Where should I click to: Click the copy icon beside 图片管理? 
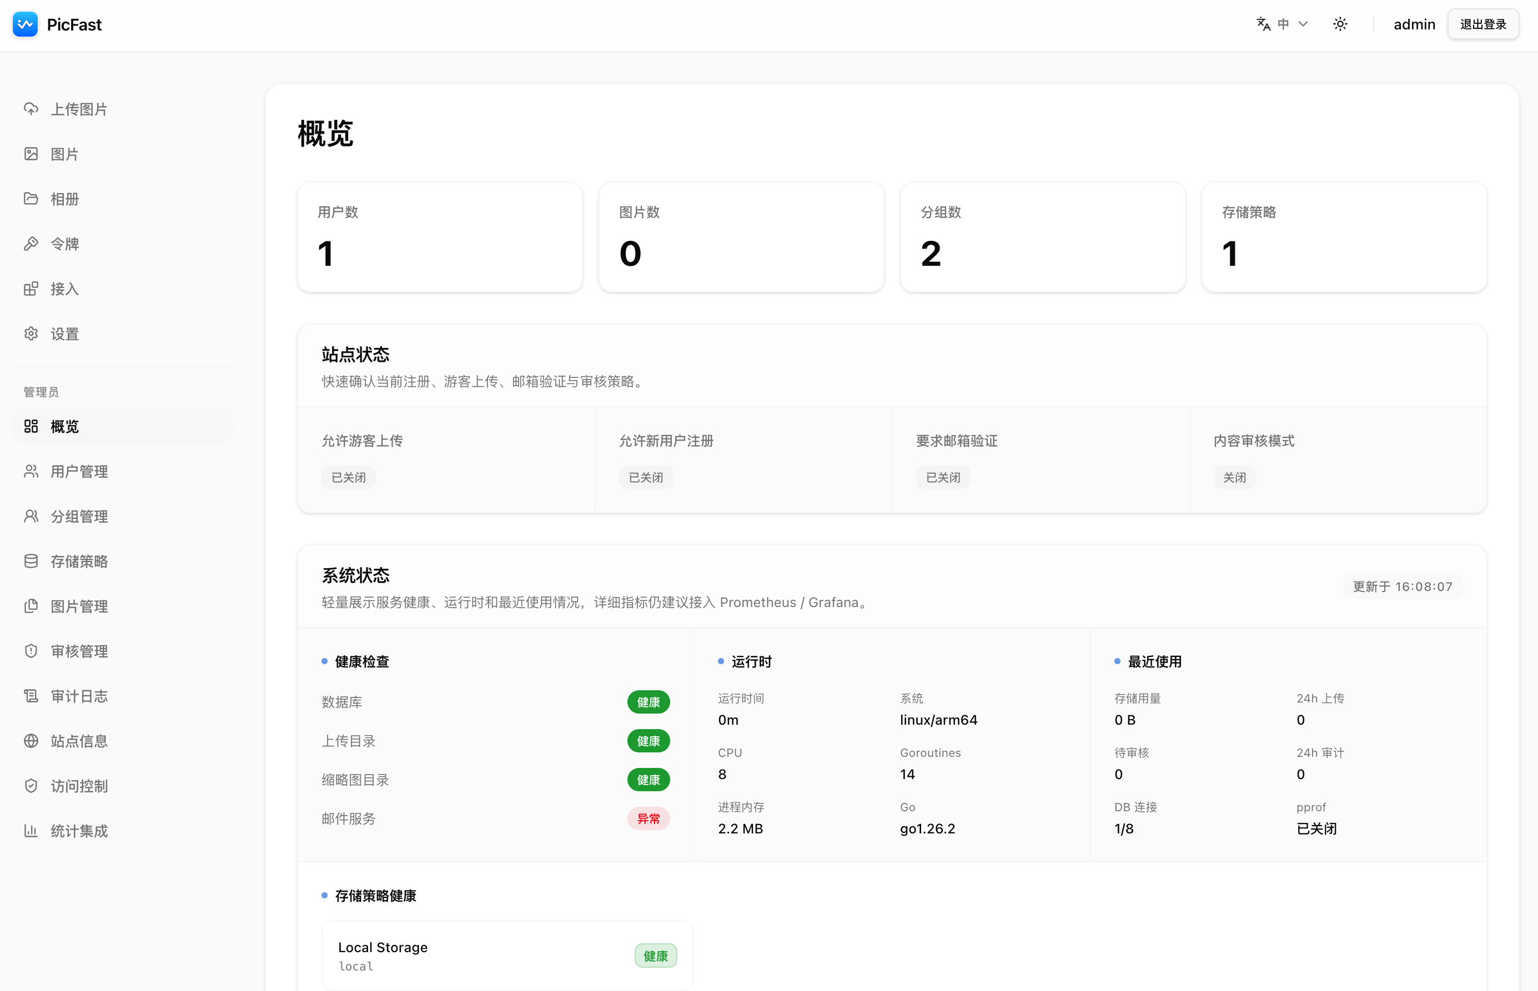click(x=31, y=606)
